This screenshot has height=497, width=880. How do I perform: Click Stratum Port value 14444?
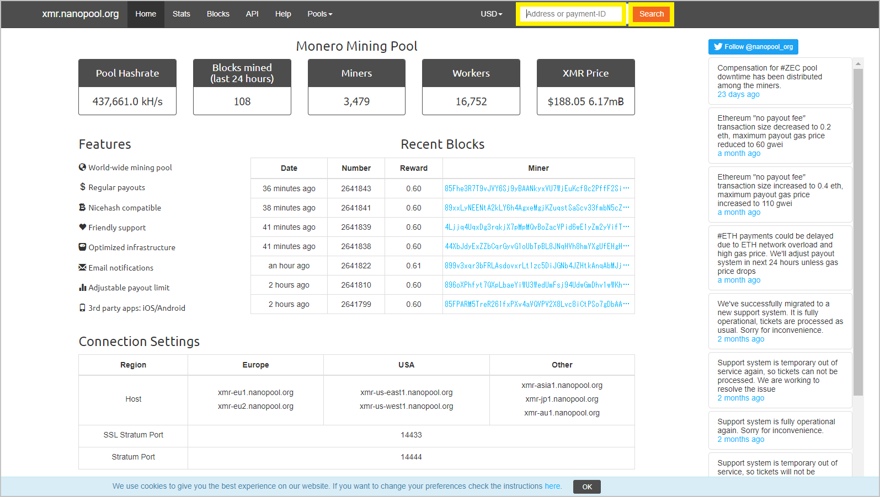click(x=411, y=457)
